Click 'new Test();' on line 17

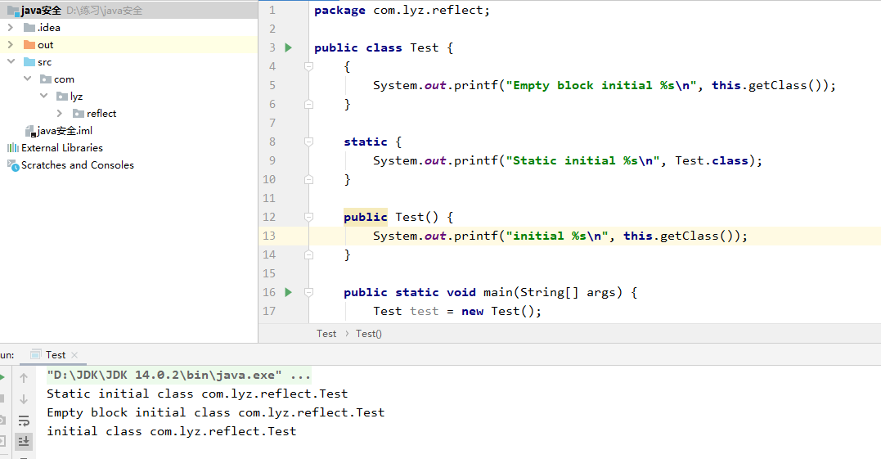[501, 311]
